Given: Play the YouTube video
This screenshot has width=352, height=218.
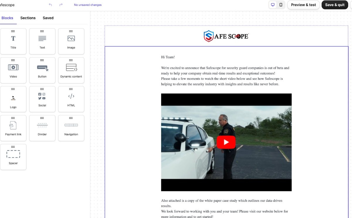Looking at the screenshot, I should [226, 142].
